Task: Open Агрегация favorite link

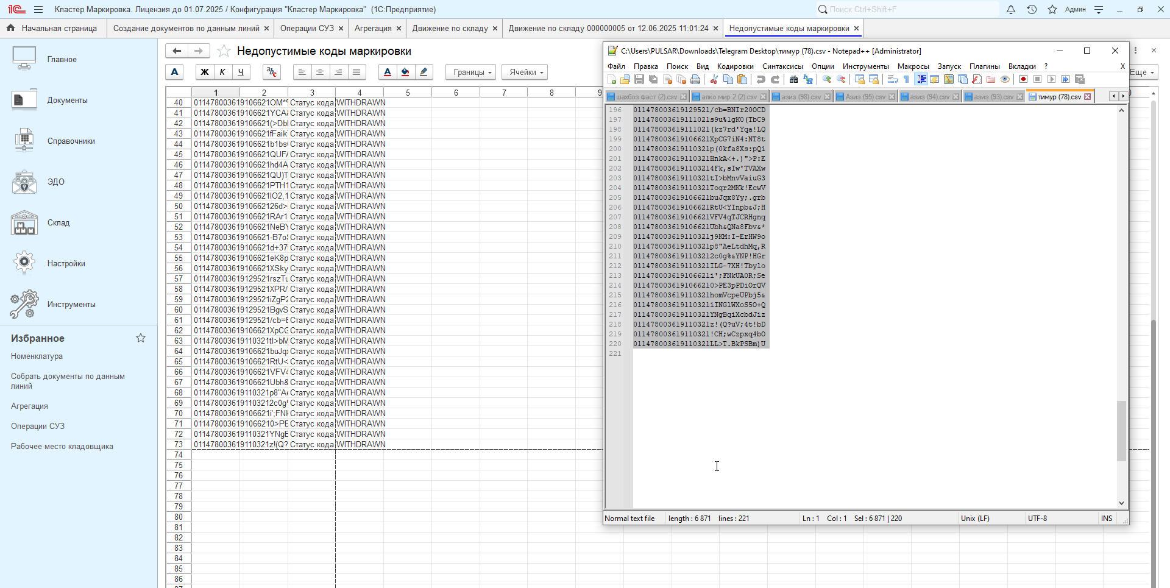Action: click(29, 406)
